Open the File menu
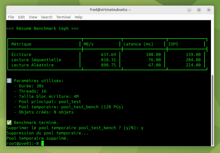The width and height of the screenshot is (220, 153). 11,17
